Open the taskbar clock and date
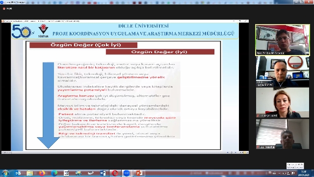314x177 pixels. [304, 174]
